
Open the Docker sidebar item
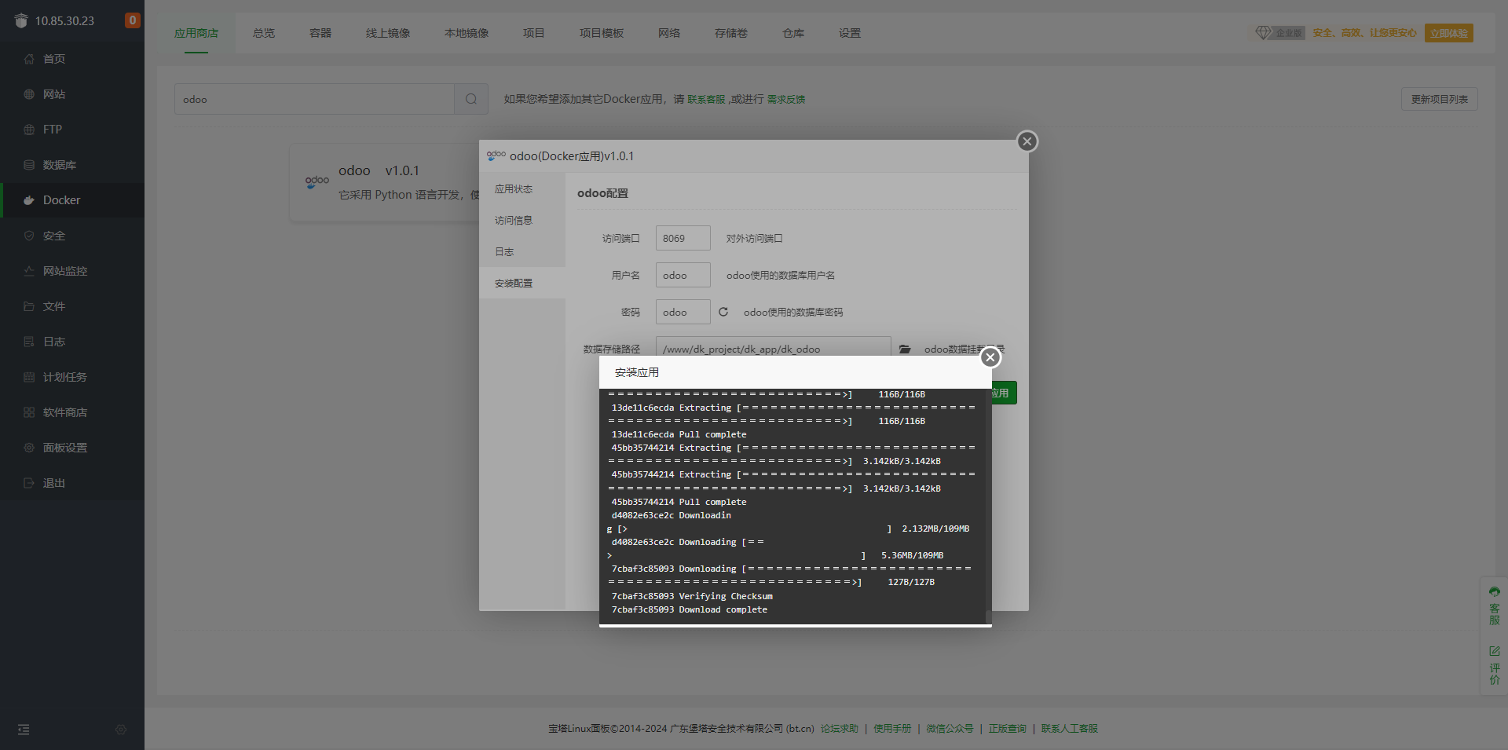point(71,200)
